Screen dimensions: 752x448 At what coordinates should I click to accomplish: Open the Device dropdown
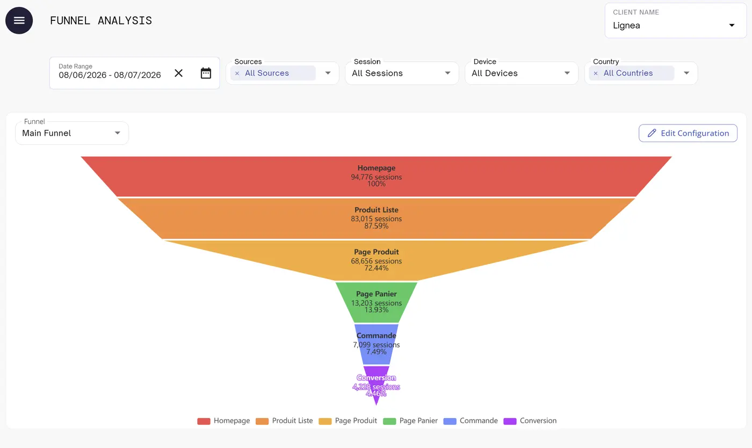tap(521, 73)
